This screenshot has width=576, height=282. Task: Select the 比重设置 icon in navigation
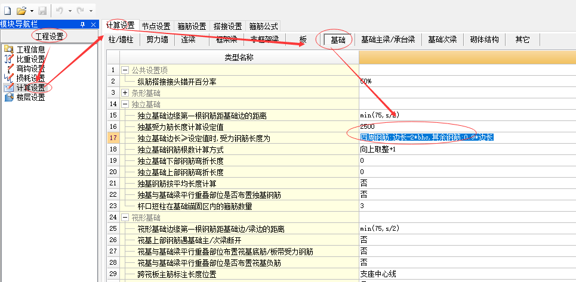(8, 58)
